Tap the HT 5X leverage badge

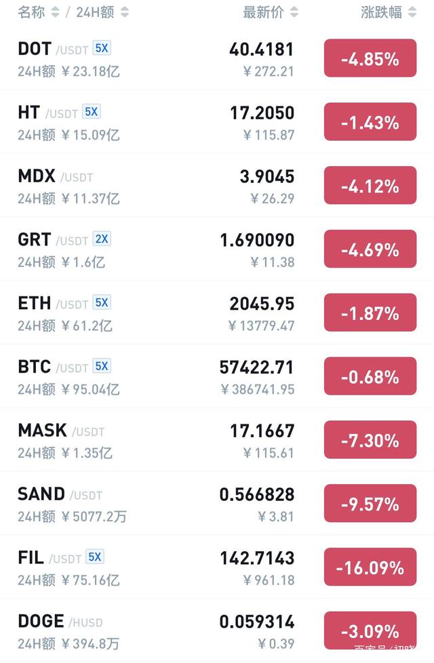(x=92, y=112)
